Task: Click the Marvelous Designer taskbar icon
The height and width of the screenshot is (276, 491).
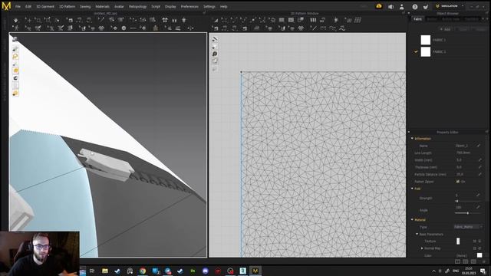Action: pyautogui.click(x=255, y=271)
